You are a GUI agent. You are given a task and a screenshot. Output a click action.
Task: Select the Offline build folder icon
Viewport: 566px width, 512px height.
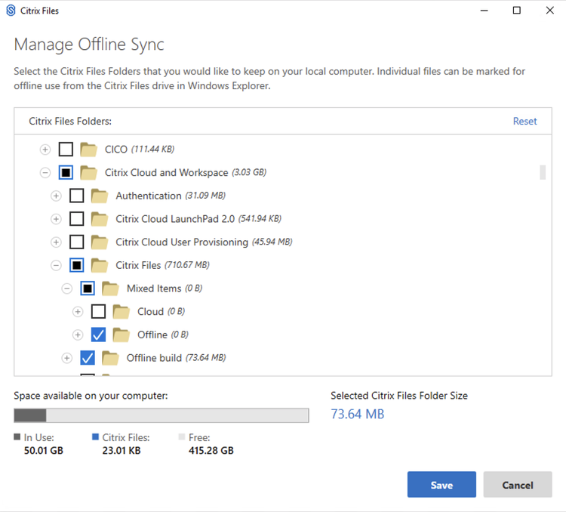[110, 358]
